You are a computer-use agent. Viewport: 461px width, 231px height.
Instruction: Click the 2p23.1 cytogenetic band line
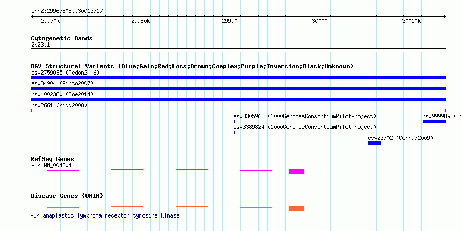(238, 50)
